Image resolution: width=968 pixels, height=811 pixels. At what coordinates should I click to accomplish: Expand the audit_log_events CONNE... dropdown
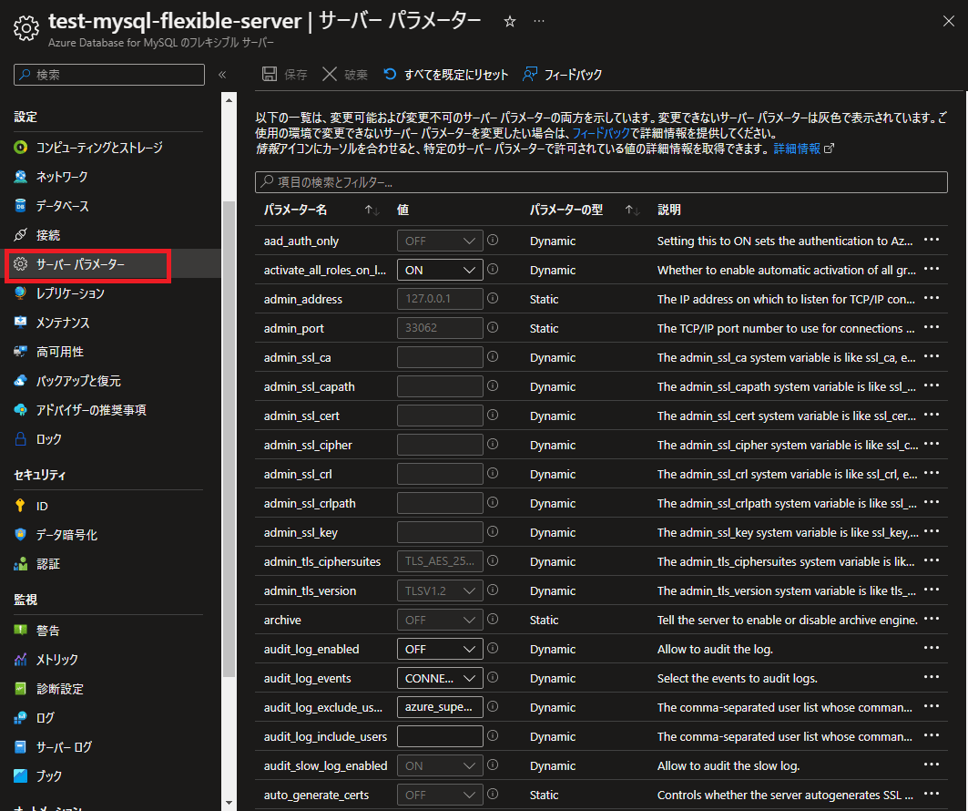440,678
